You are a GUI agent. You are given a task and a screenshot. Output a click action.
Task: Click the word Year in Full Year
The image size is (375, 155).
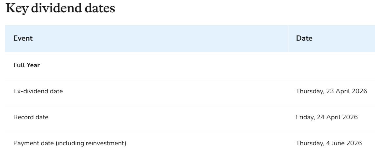coord(33,65)
